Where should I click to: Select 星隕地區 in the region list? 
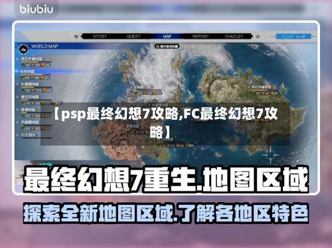coord(29,110)
